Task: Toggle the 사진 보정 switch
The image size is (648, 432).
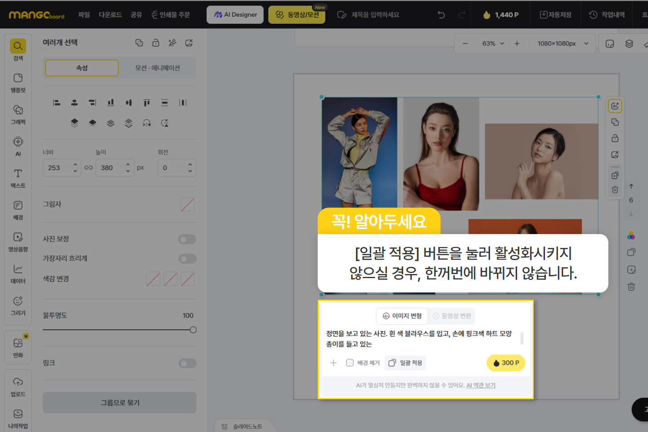Action: click(x=187, y=239)
